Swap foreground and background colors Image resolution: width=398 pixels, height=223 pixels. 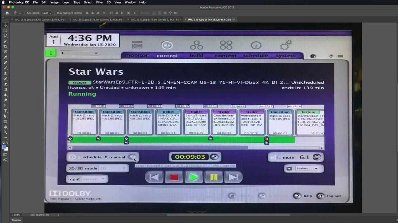[x=7, y=143]
